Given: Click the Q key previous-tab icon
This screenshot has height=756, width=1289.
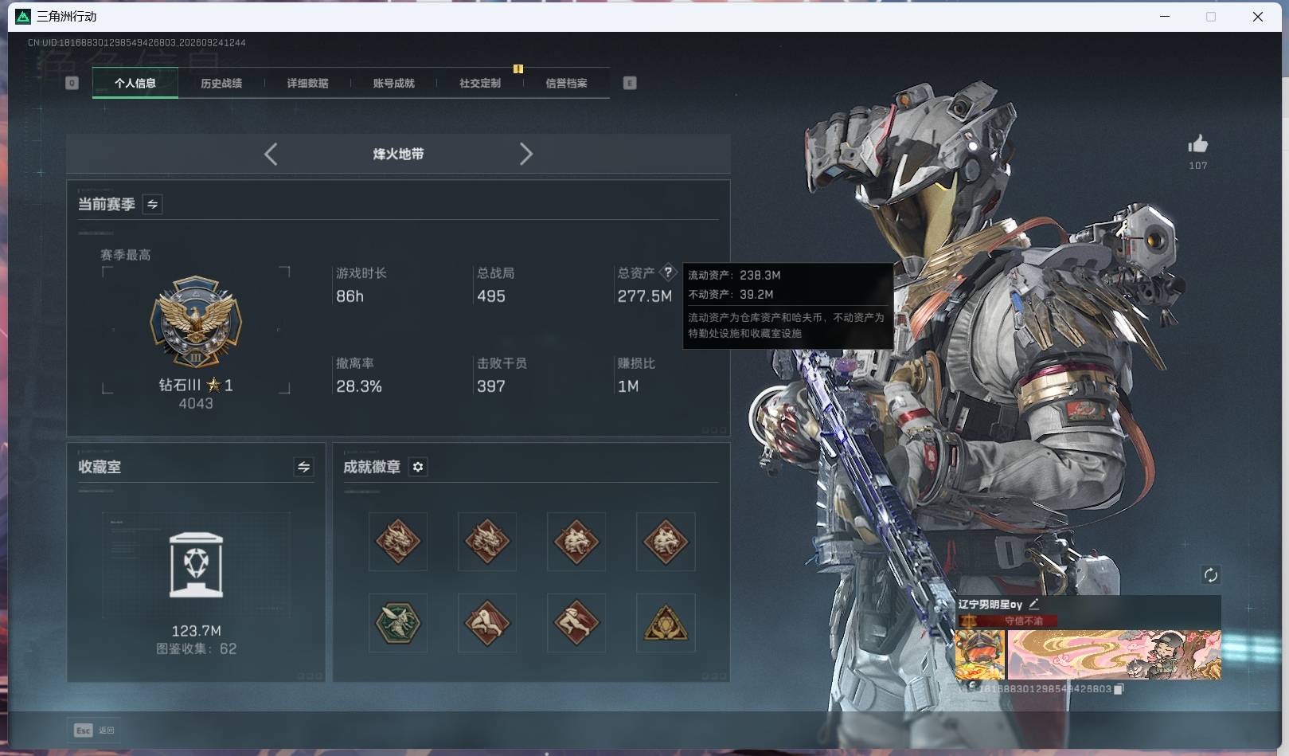Looking at the screenshot, I should (x=72, y=83).
